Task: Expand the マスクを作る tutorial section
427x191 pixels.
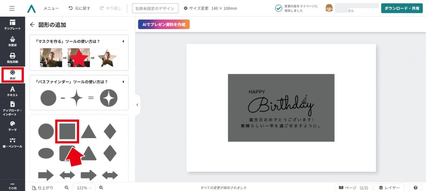Action: (123, 41)
